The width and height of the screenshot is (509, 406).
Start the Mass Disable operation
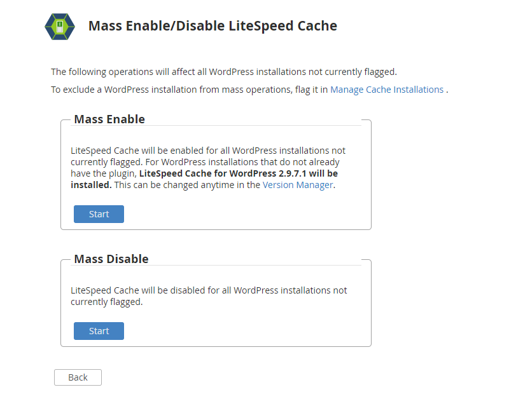pos(99,331)
